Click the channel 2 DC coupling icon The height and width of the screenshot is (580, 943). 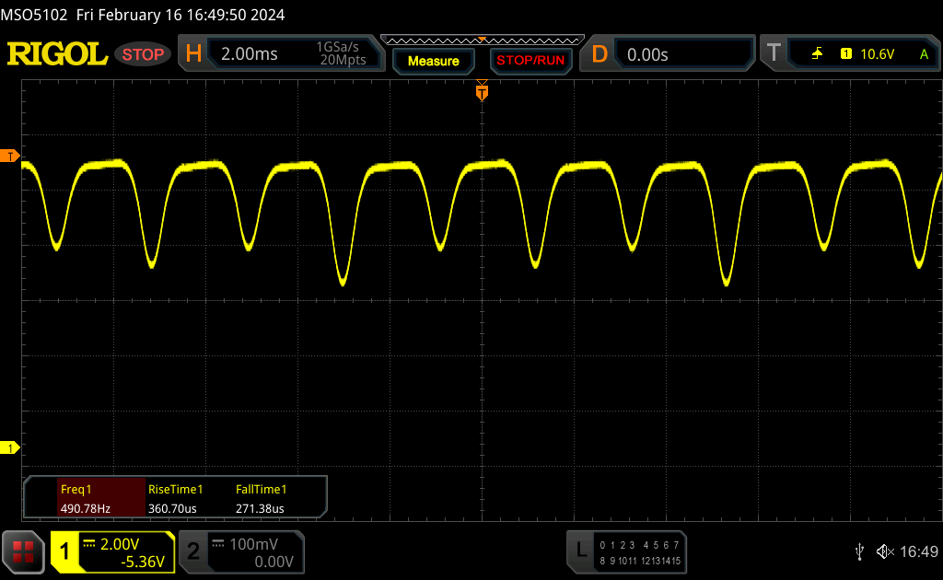point(218,544)
